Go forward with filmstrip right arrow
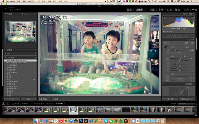This screenshot has width=199, height=124. pos(19,104)
